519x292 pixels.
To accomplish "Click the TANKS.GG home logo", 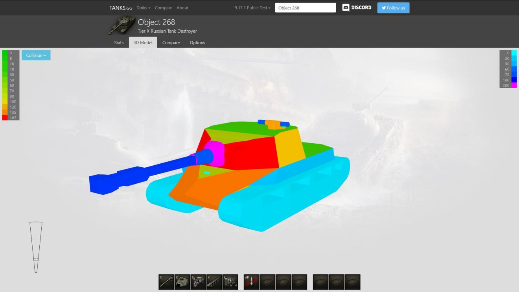I will [121, 8].
